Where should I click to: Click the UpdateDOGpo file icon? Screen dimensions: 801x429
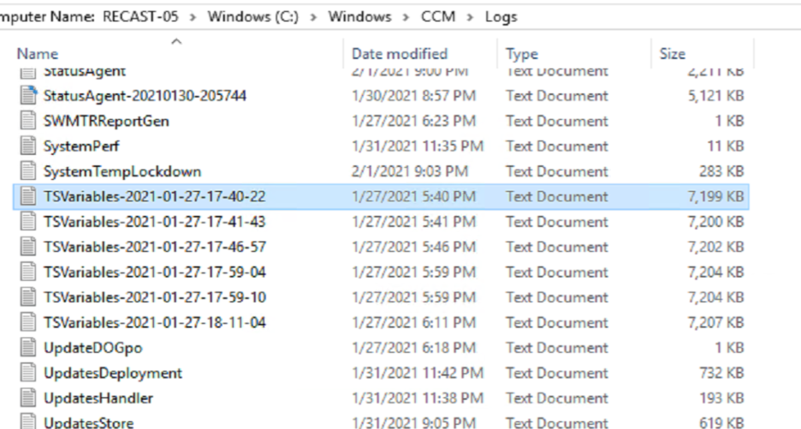click(x=28, y=348)
